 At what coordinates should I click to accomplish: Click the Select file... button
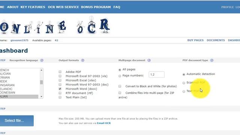(x=16, y=121)
